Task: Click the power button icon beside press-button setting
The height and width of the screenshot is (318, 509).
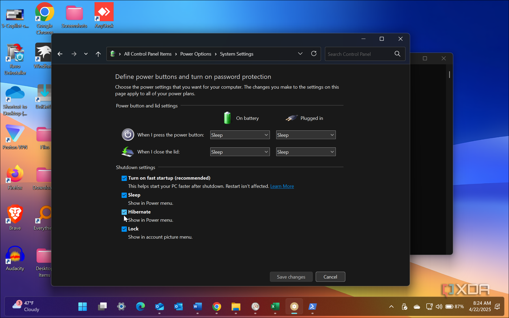Action: pyautogui.click(x=128, y=135)
